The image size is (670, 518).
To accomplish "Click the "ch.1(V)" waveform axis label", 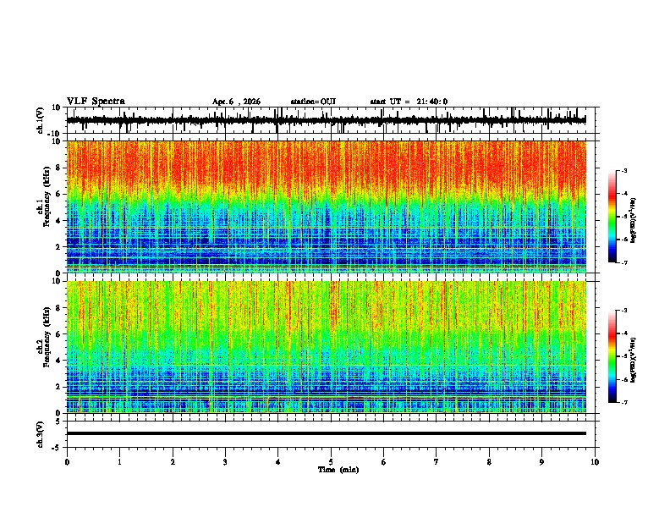I will (41, 120).
